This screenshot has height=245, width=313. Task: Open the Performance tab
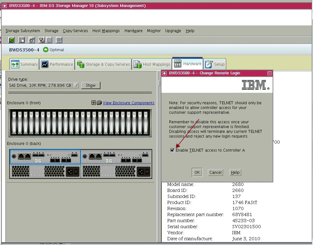point(57,64)
